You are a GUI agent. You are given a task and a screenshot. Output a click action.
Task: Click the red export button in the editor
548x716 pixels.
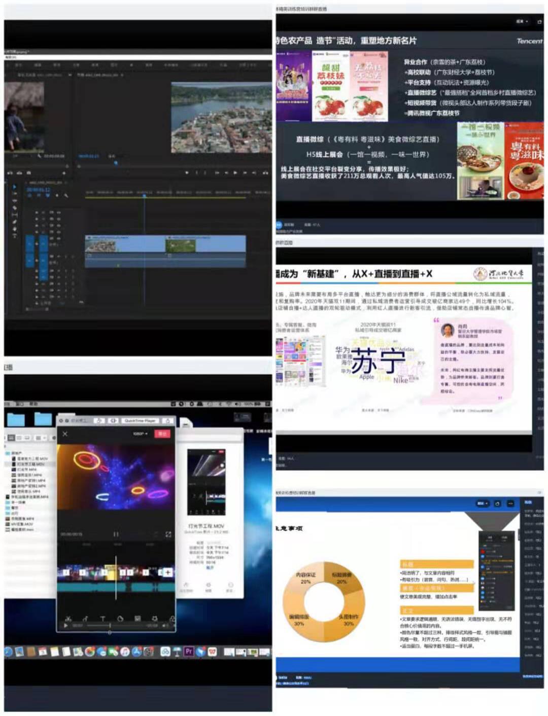[162, 434]
